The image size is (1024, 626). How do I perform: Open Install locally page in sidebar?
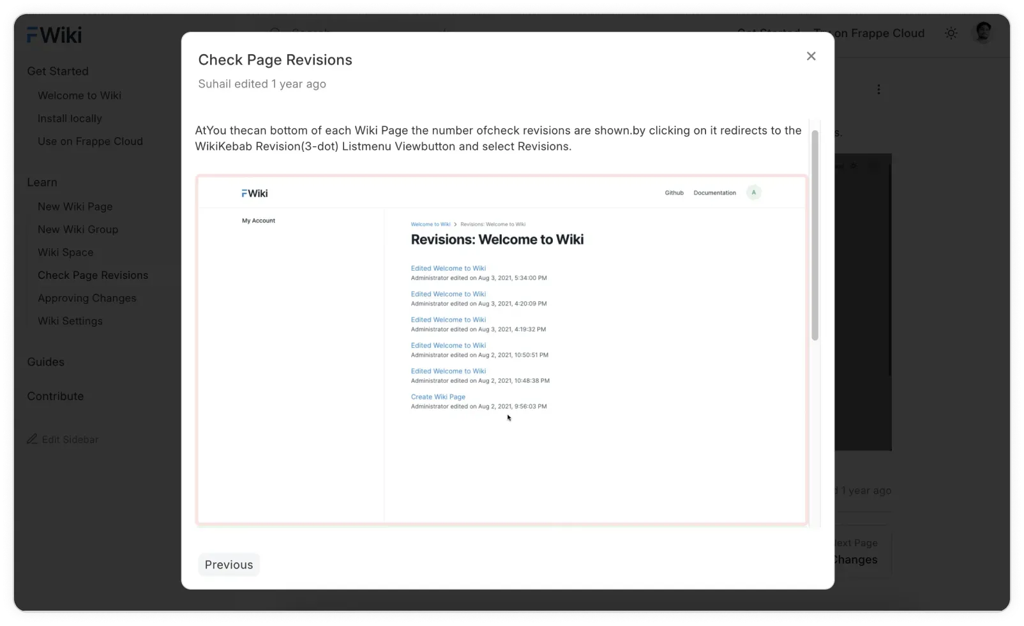point(70,118)
